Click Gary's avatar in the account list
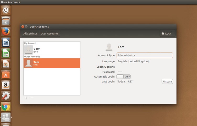197x126 pixels. click(29, 50)
